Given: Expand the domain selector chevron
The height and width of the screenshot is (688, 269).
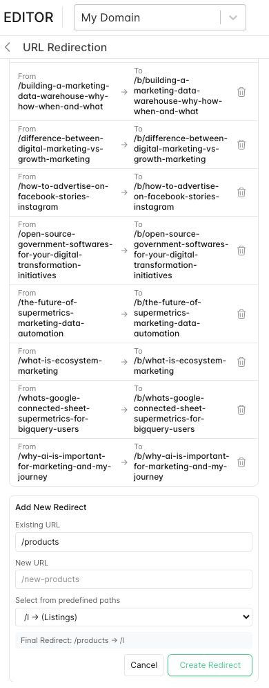Looking at the screenshot, I should coord(233,17).
